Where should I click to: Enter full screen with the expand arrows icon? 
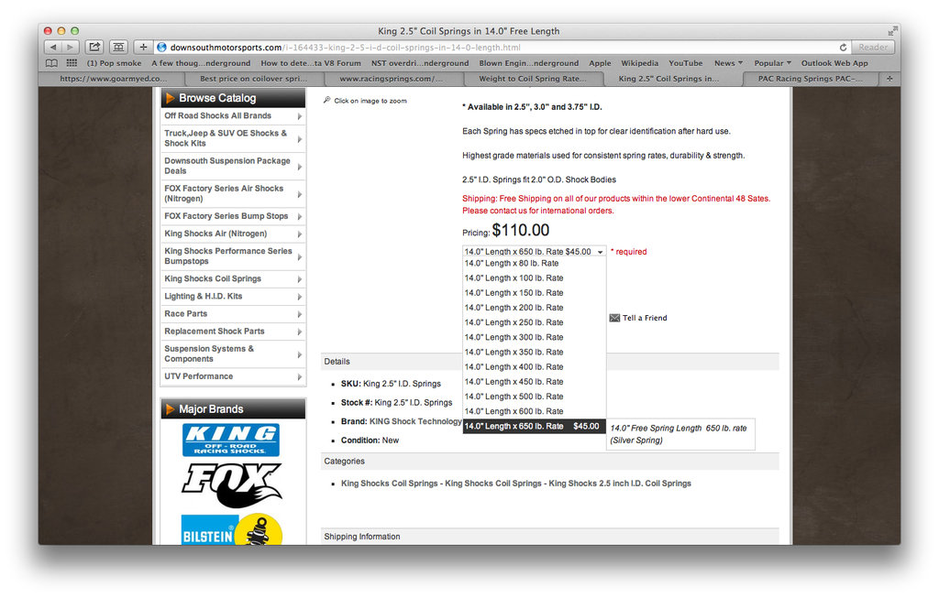893,30
